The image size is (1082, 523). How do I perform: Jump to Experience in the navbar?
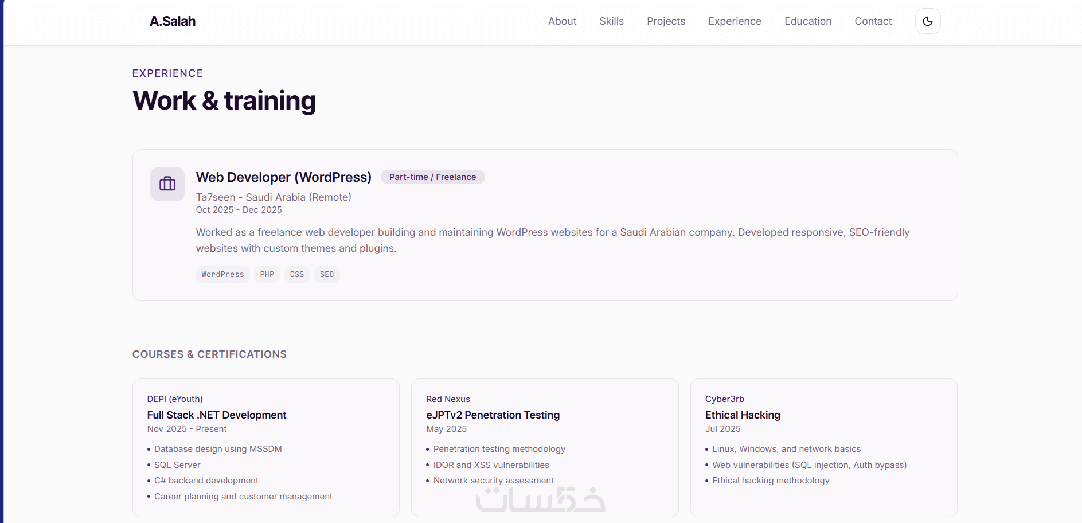click(735, 21)
